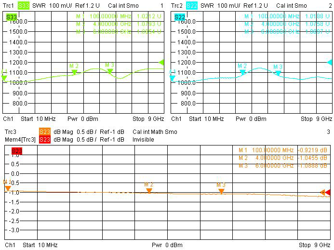
Task: Click cyan reference level arrow in diagram 2
Action: (x=330, y=62)
